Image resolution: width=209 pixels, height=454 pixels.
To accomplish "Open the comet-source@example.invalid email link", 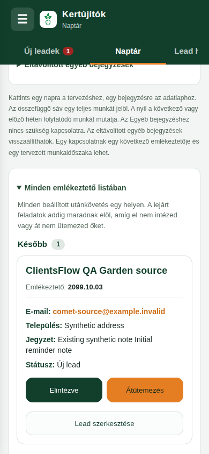I will [x=109, y=311].
